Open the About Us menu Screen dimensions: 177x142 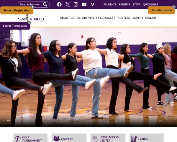[67, 18]
